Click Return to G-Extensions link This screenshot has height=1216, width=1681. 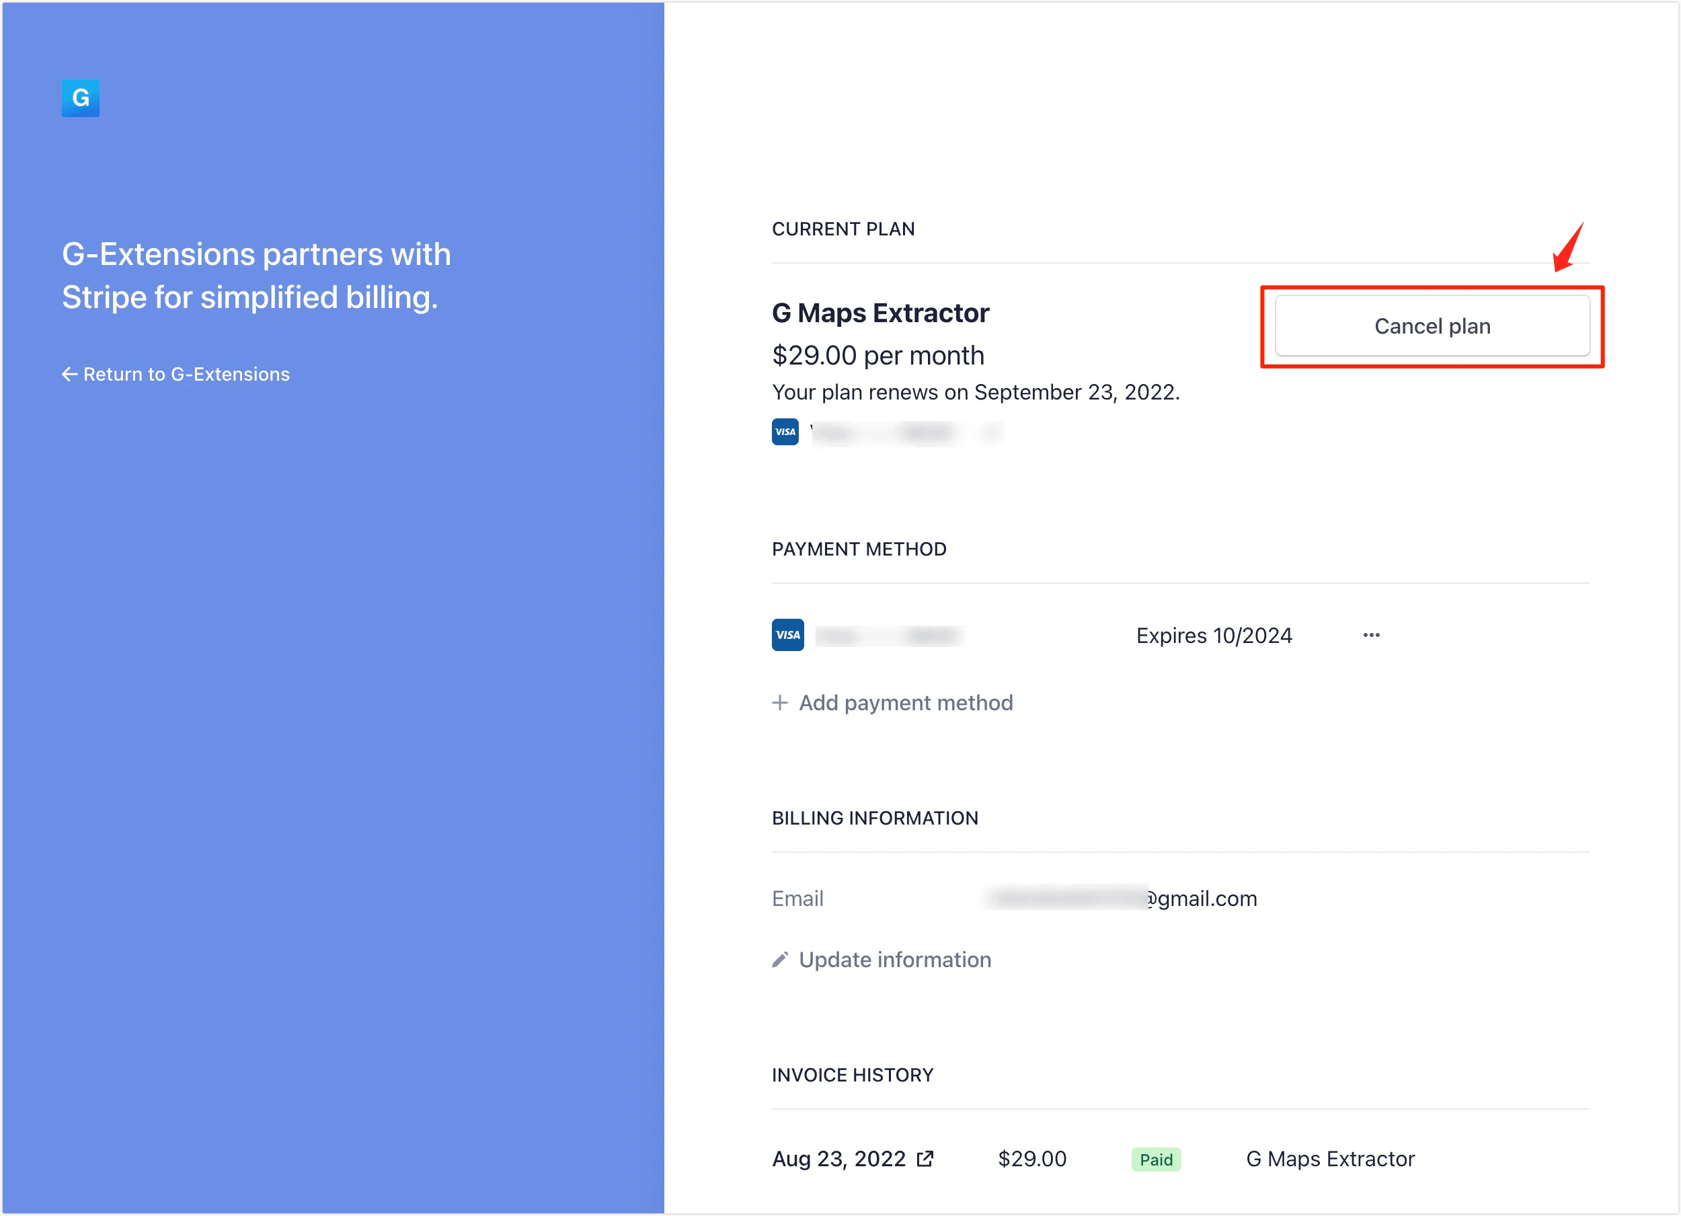tap(186, 375)
